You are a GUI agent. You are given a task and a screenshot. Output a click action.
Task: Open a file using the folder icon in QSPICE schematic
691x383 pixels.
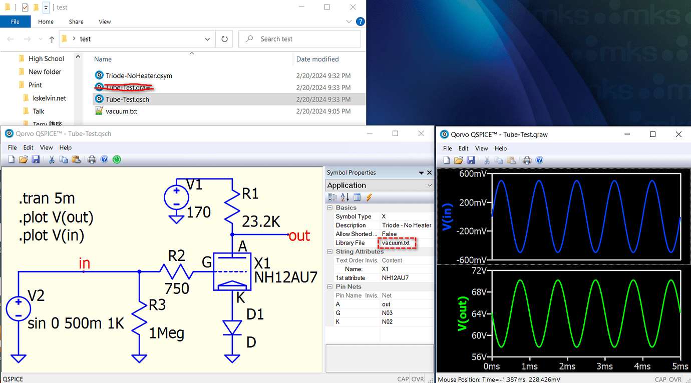point(23,159)
